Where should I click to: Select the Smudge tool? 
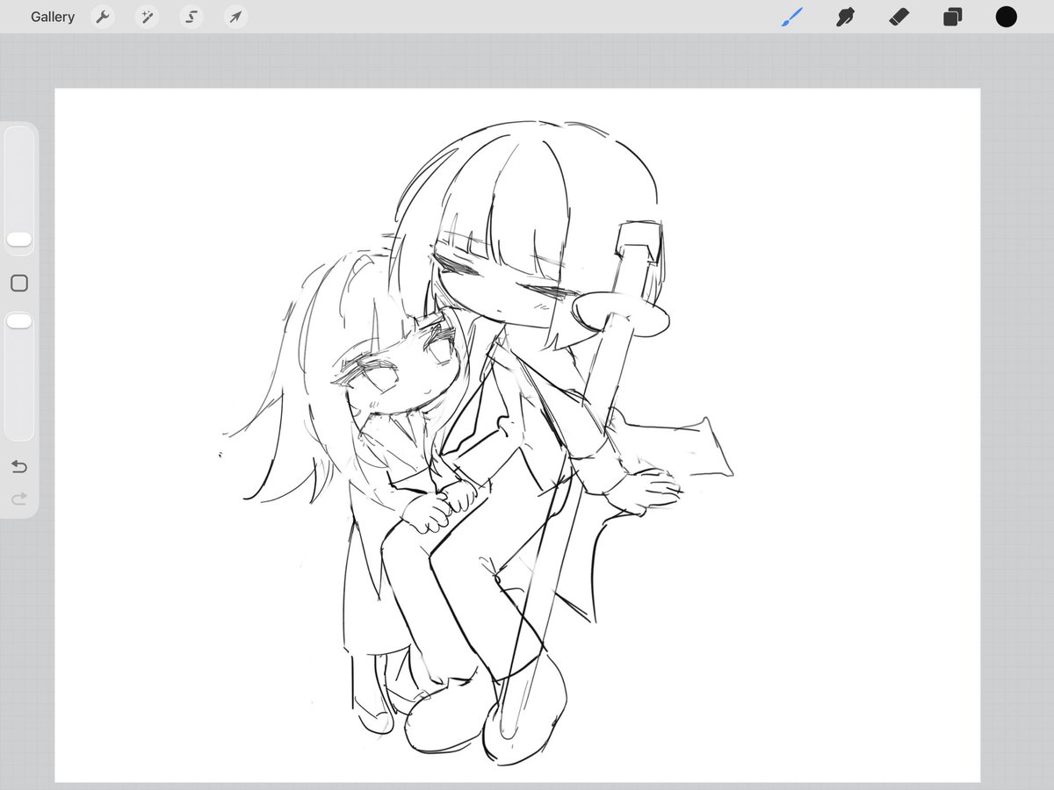coord(846,17)
